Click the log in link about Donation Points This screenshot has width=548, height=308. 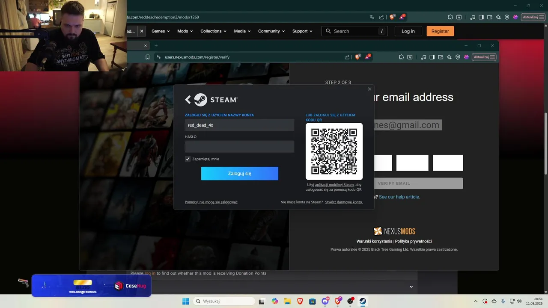(x=150, y=273)
